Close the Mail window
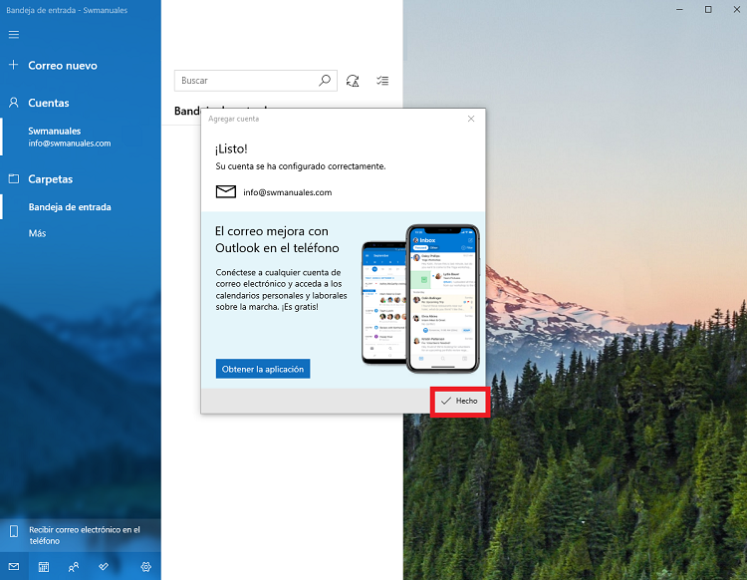This screenshot has width=747, height=580. (x=736, y=10)
